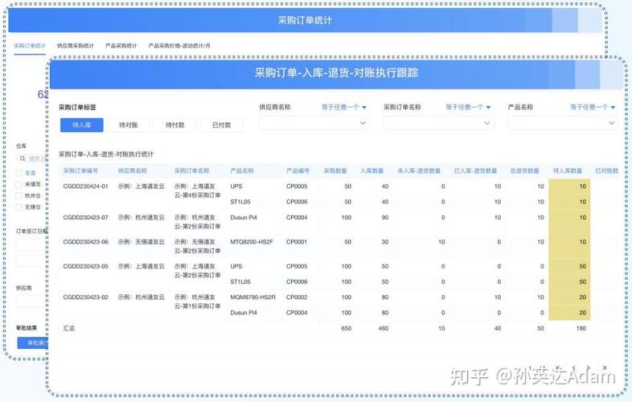The image size is (632, 402).
Task: Click ST1L05 product in order CGDD230423-05
Action: (240, 281)
